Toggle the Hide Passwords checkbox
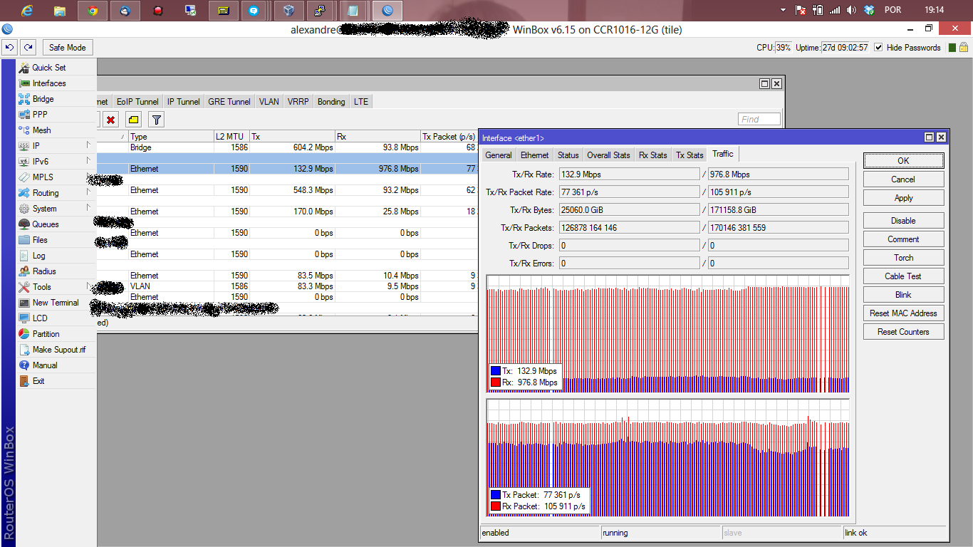Screen dimensions: 973x547 [878, 48]
